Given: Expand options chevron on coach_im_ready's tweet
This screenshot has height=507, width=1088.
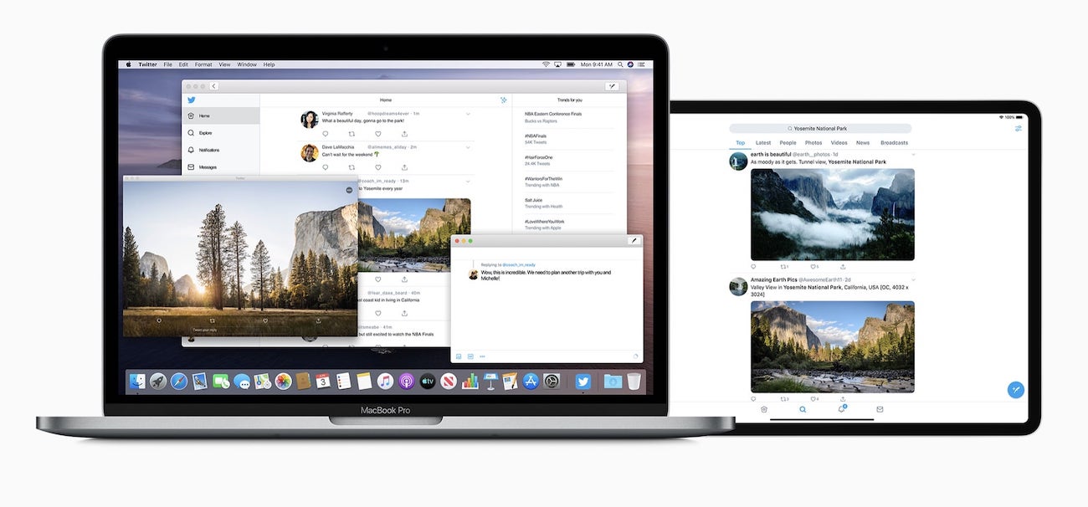Looking at the screenshot, I should click(468, 181).
